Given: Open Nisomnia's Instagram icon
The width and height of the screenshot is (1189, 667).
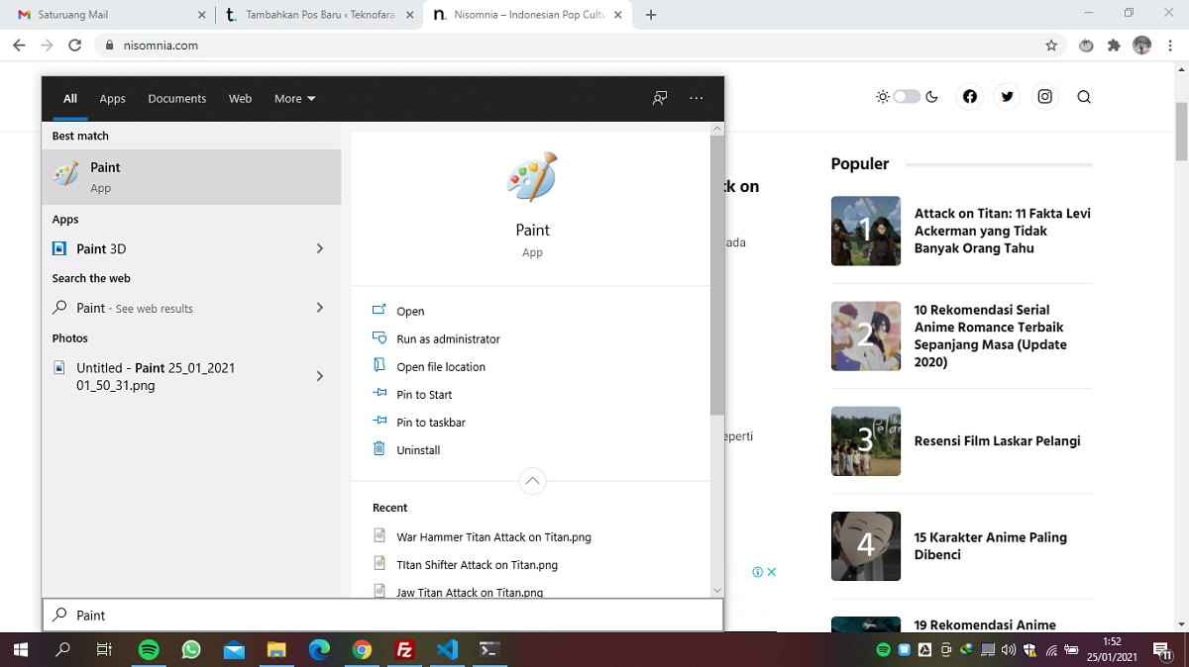Looking at the screenshot, I should pos(1045,96).
